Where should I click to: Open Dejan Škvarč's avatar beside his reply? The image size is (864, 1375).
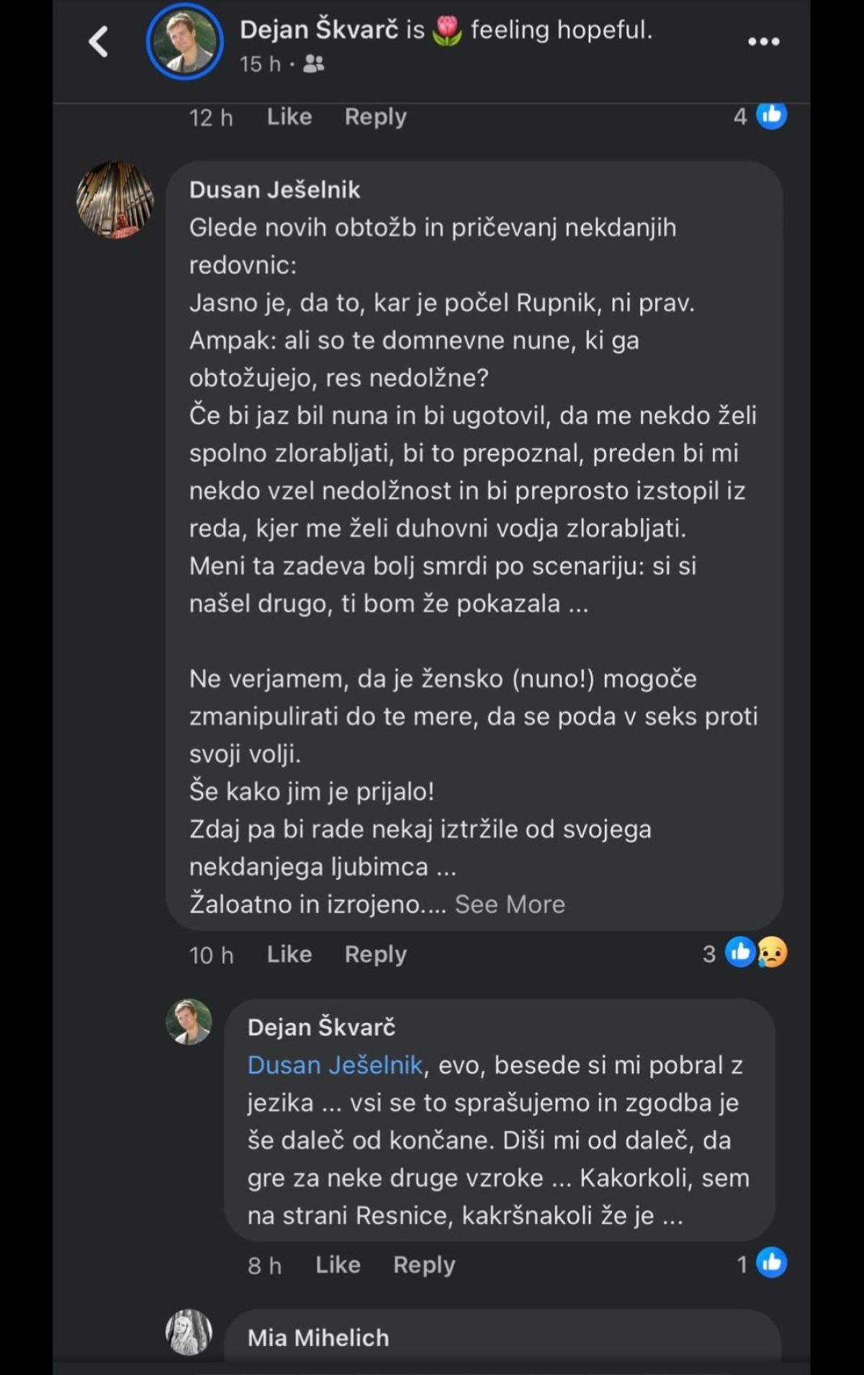click(x=189, y=1021)
